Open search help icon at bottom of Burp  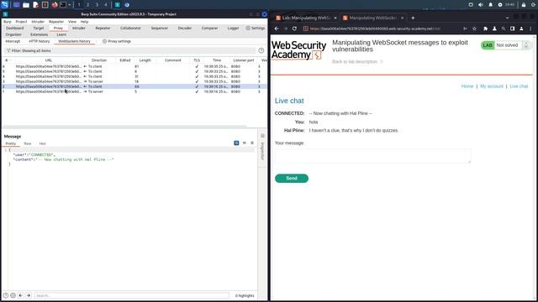click(6, 295)
